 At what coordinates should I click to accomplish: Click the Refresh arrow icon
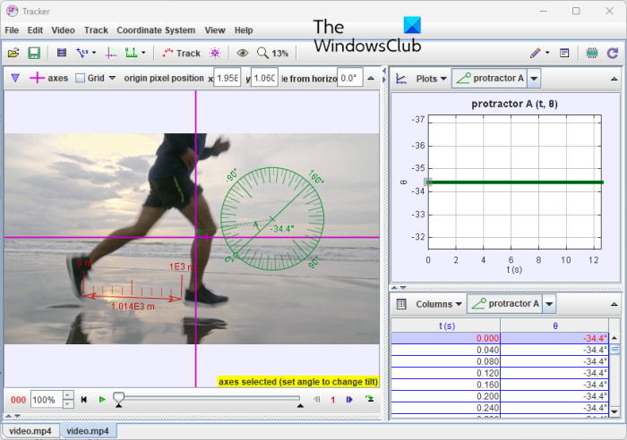(613, 54)
